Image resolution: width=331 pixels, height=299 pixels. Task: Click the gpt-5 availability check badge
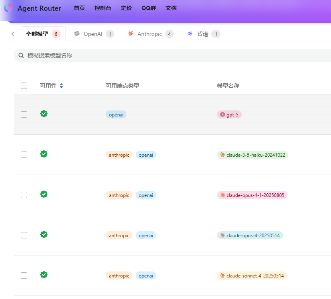point(44,114)
